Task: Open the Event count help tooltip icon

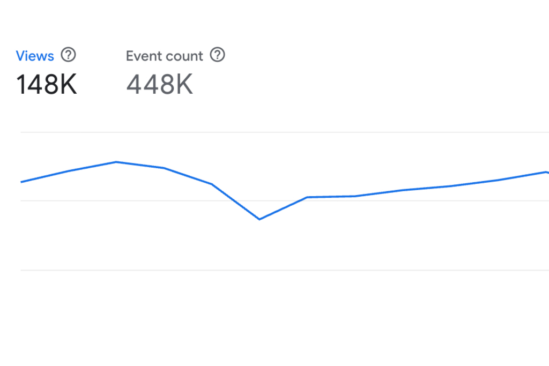Action: [217, 55]
